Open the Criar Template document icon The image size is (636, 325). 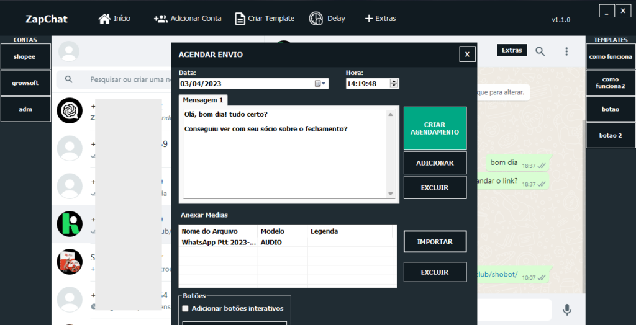coord(240,19)
